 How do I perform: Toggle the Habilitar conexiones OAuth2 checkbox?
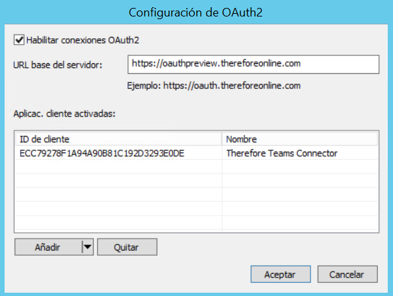click(x=19, y=40)
